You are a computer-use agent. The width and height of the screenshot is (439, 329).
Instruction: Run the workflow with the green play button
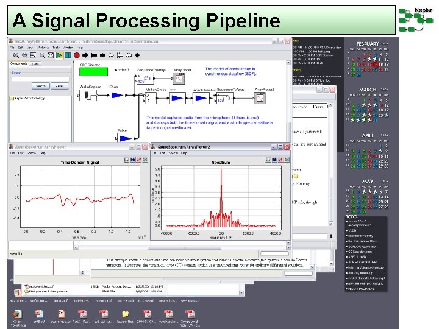[59, 55]
